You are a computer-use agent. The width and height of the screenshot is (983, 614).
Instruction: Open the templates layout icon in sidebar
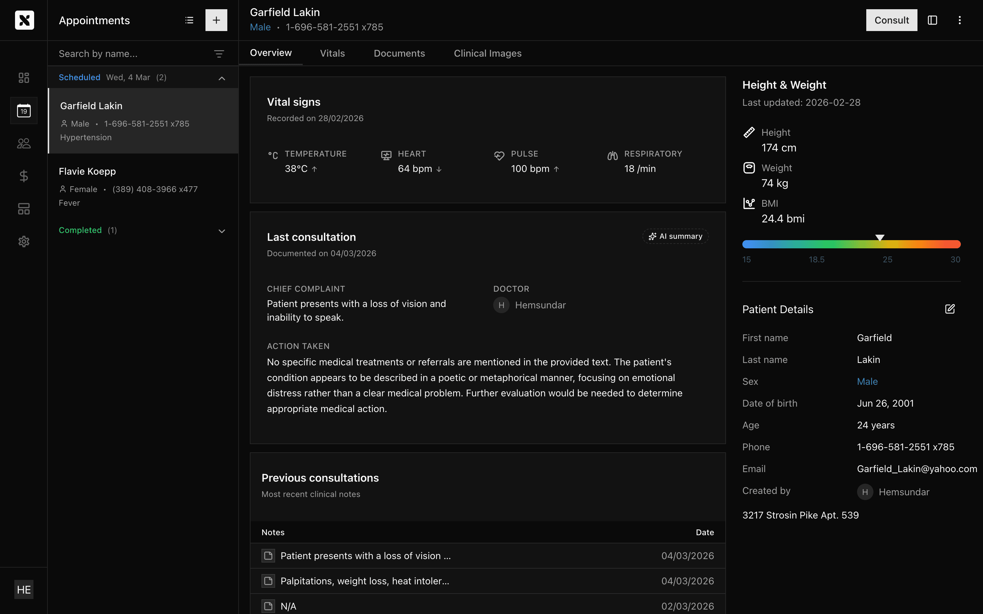pyautogui.click(x=24, y=209)
